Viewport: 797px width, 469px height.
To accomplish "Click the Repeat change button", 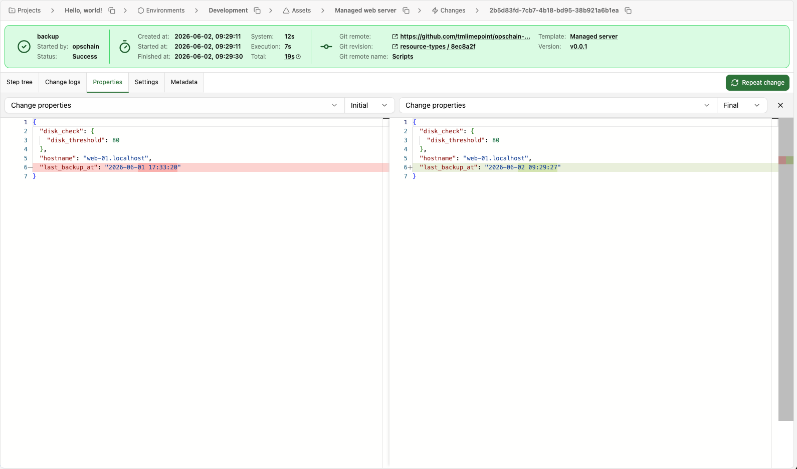I will point(757,83).
